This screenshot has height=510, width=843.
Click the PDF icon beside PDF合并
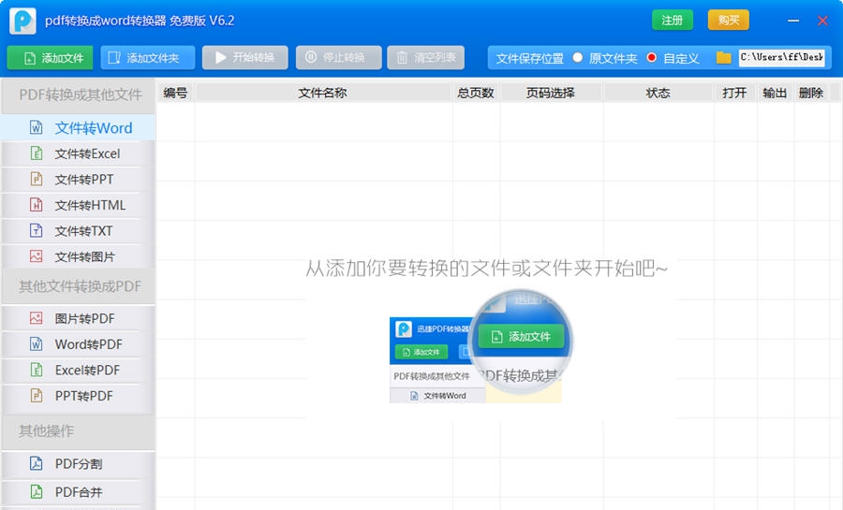pyautogui.click(x=36, y=491)
